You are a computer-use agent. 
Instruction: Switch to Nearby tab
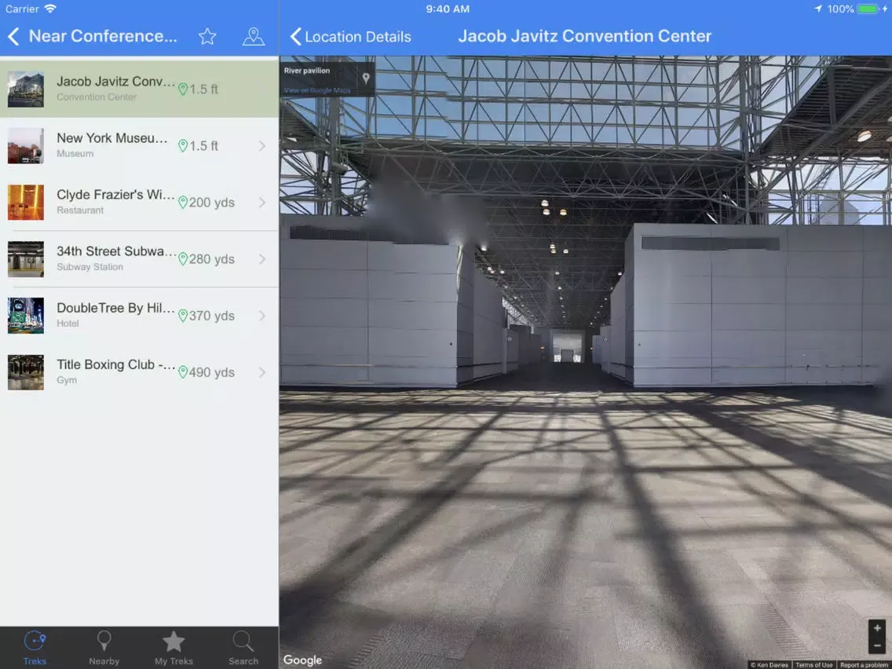pos(104,648)
